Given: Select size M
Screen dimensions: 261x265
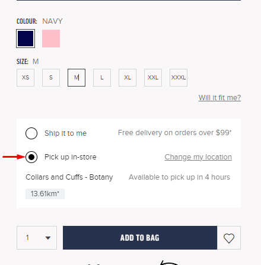Looking at the screenshot, I should (x=77, y=78).
